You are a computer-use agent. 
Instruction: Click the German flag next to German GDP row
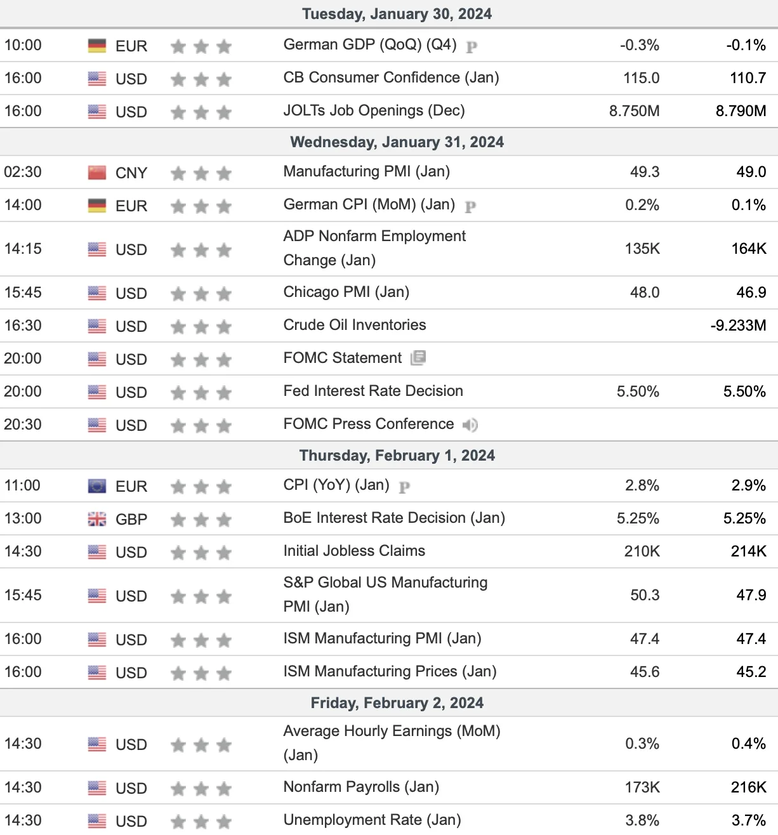coord(96,46)
